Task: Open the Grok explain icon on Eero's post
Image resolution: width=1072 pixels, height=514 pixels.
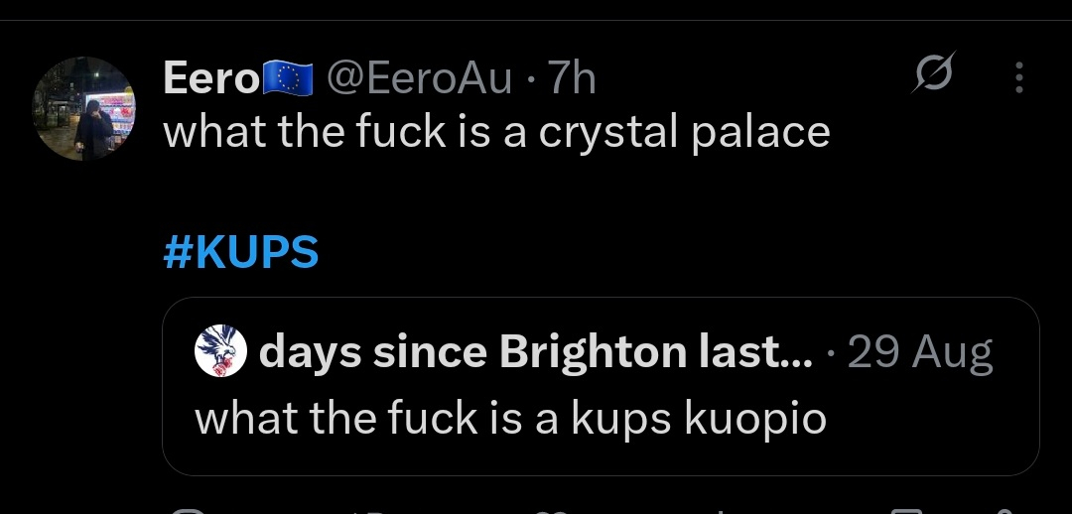Action: pos(933,76)
